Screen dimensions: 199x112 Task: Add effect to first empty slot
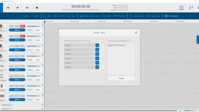[97, 45]
